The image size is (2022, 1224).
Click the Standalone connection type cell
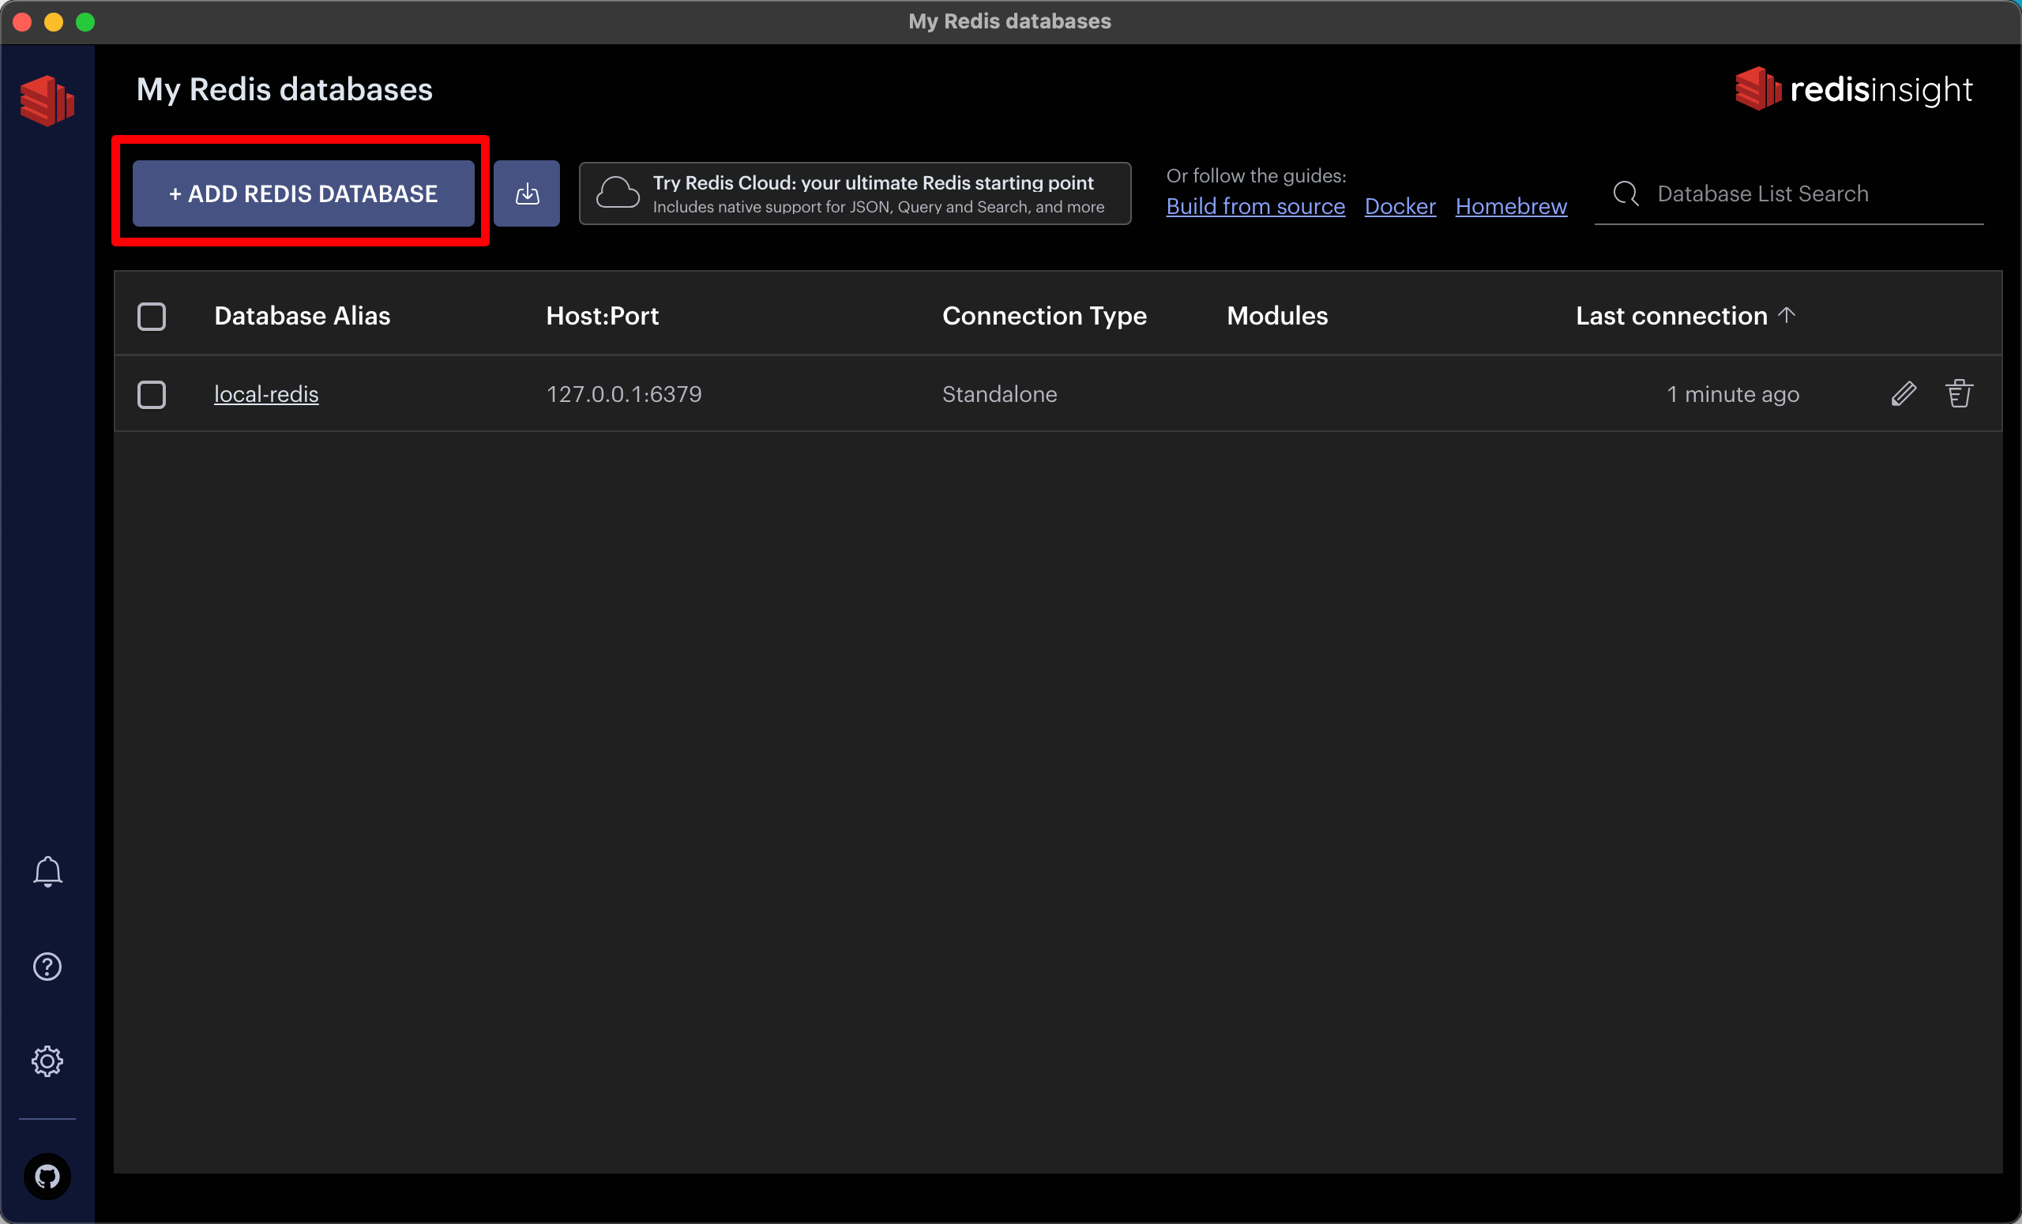999,395
